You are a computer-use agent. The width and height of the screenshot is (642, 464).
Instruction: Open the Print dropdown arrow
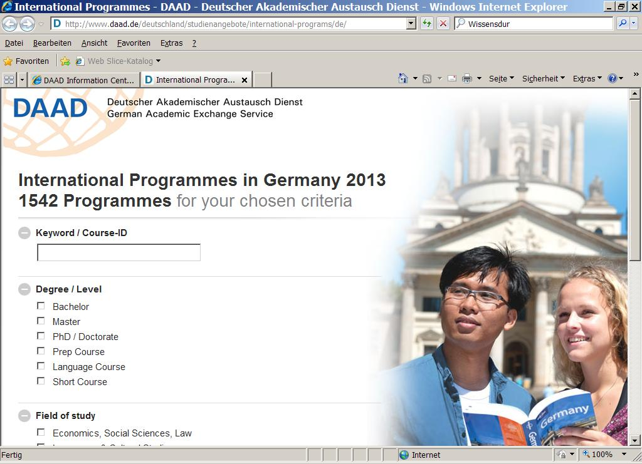pyautogui.click(x=479, y=78)
